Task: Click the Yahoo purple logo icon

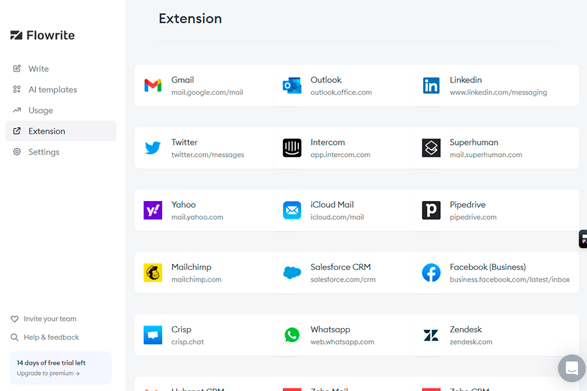Action: pos(153,210)
